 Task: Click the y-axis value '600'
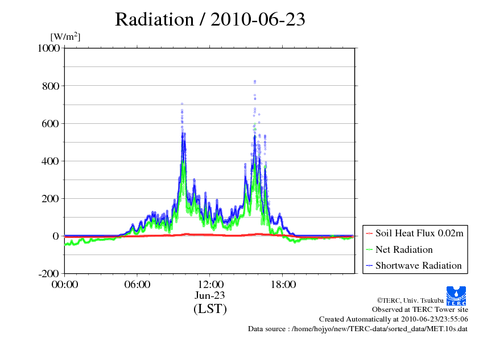click(x=51, y=123)
